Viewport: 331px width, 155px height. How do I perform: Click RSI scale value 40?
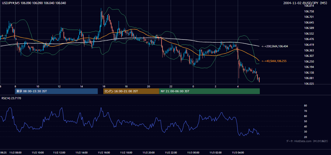306,126
